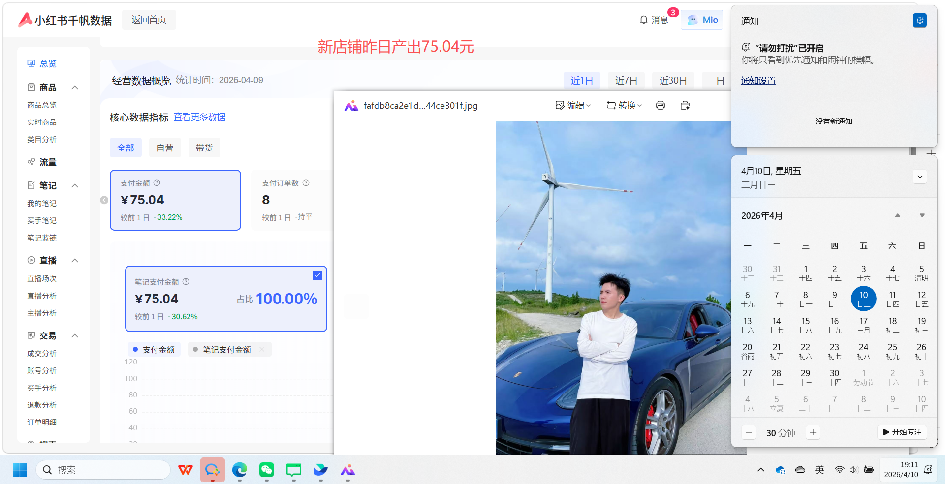
Task: Open WeChat from the taskbar
Action: point(267,470)
